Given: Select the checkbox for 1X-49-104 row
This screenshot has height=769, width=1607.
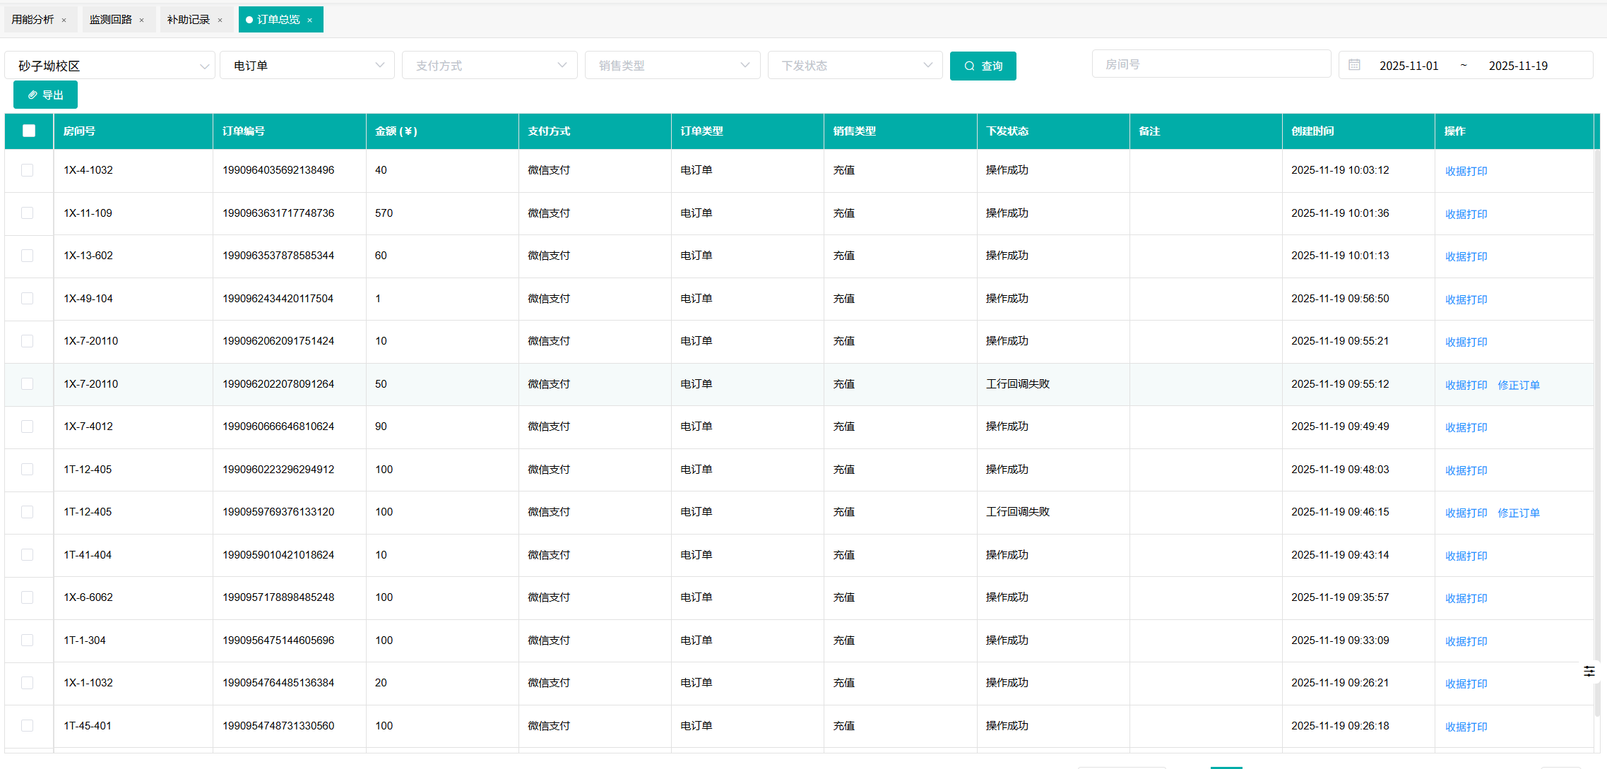Looking at the screenshot, I should (28, 299).
